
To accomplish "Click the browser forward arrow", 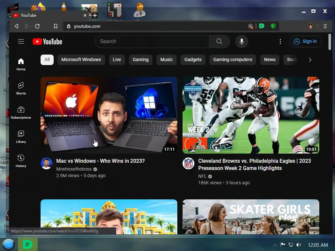I will pos(27,26).
